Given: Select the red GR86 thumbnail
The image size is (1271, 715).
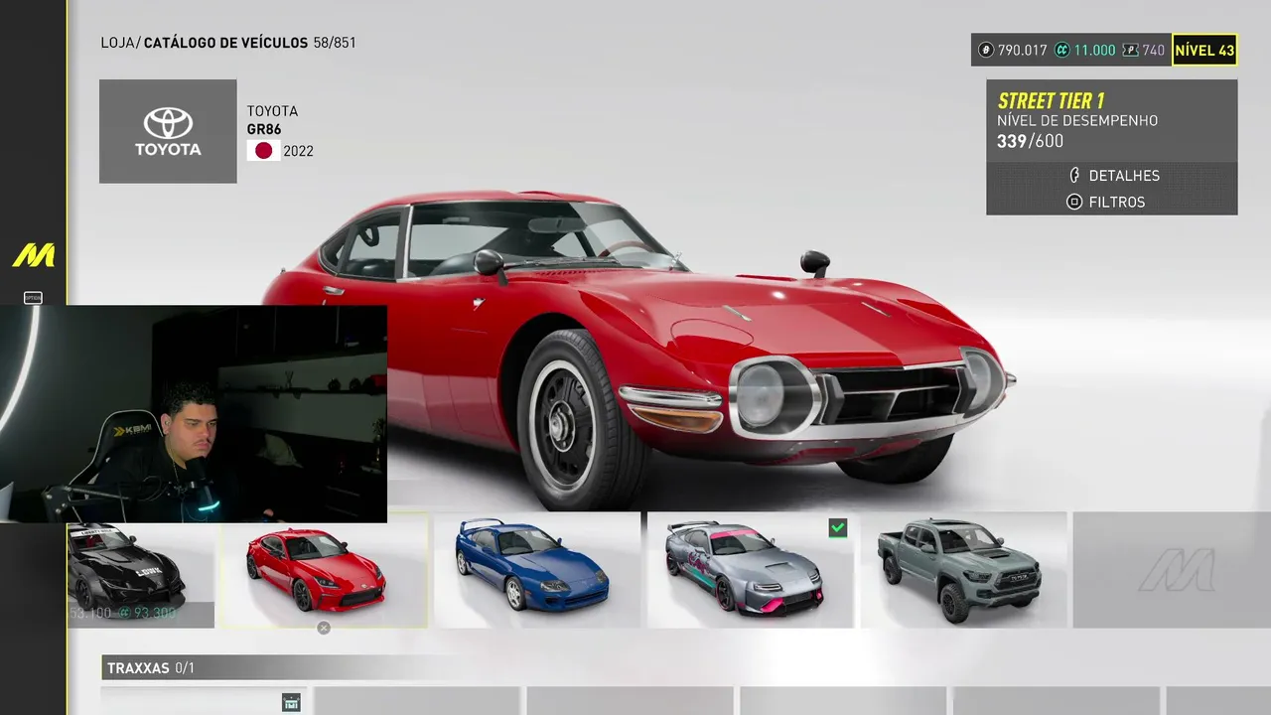Looking at the screenshot, I should pyautogui.click(x=324, y=570).
